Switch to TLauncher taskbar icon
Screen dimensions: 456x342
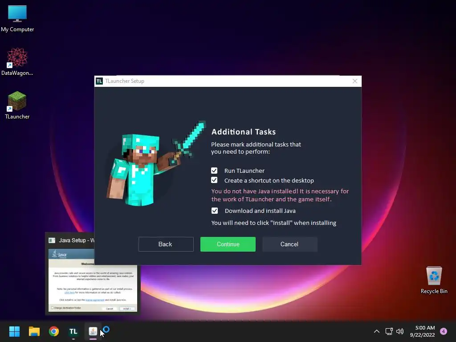click(x=73, y=331)
